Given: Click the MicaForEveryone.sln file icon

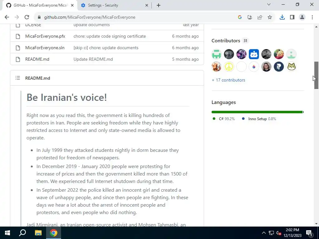Looking at the screenshot, I should (x=18, y=48).
